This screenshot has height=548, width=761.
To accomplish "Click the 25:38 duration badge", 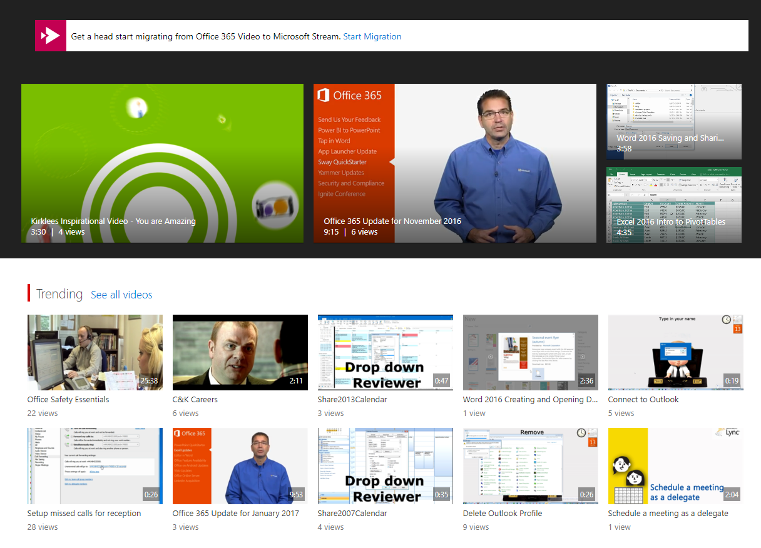I will pyautogui.click(x=149, y=381).
